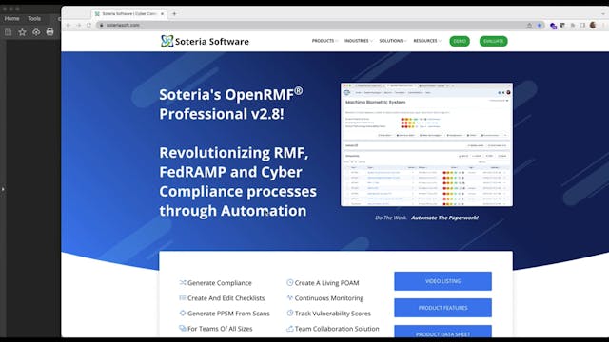Click the print icon in dark toolbar
Screen dimensions: 609x342
click(x=49, y=32)
